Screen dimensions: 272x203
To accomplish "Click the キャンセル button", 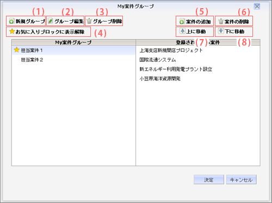I will coord(241,180).
